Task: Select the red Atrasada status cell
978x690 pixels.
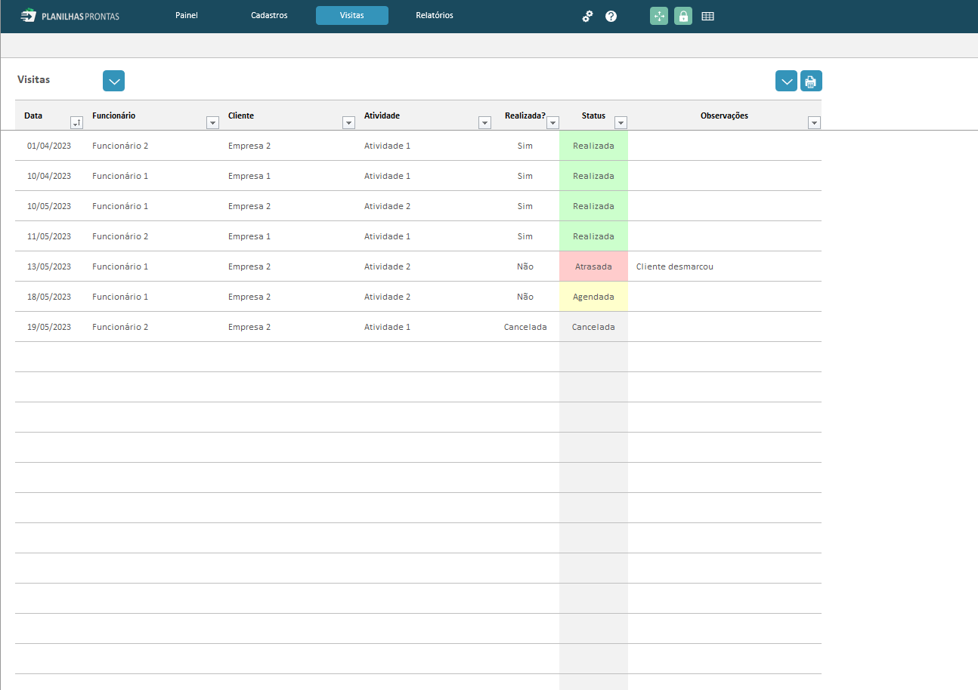Action: click(593, 266)
